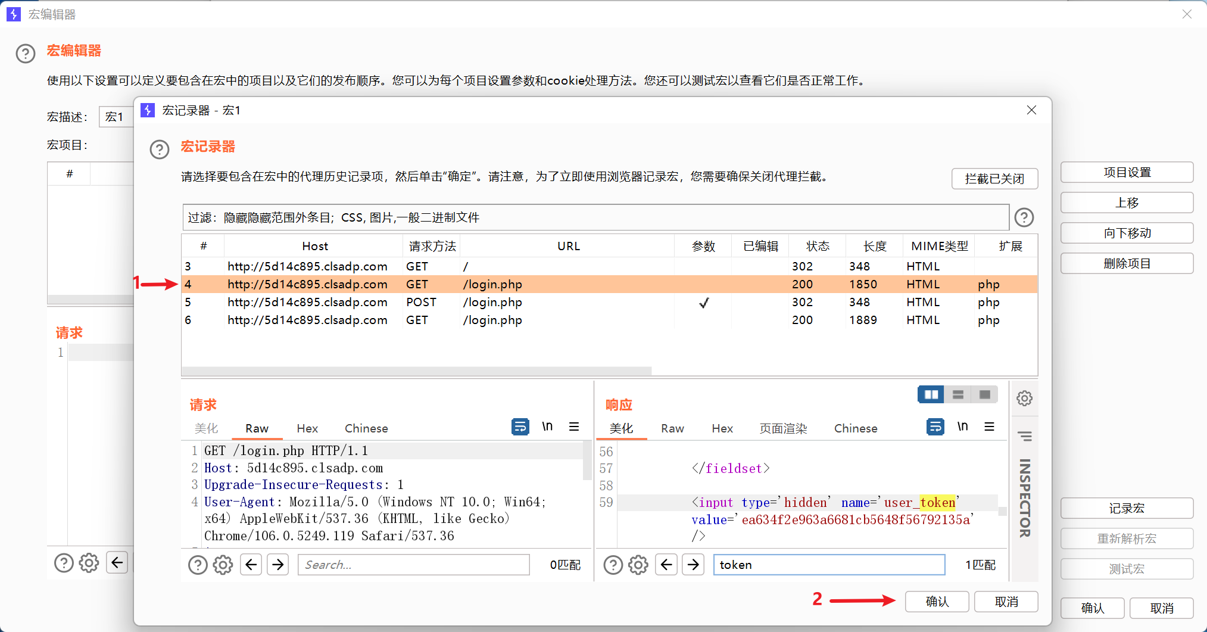The image size is (1207, 632).
Task: Sort by 请求方法 column header
Action: [x=432, y=246]
